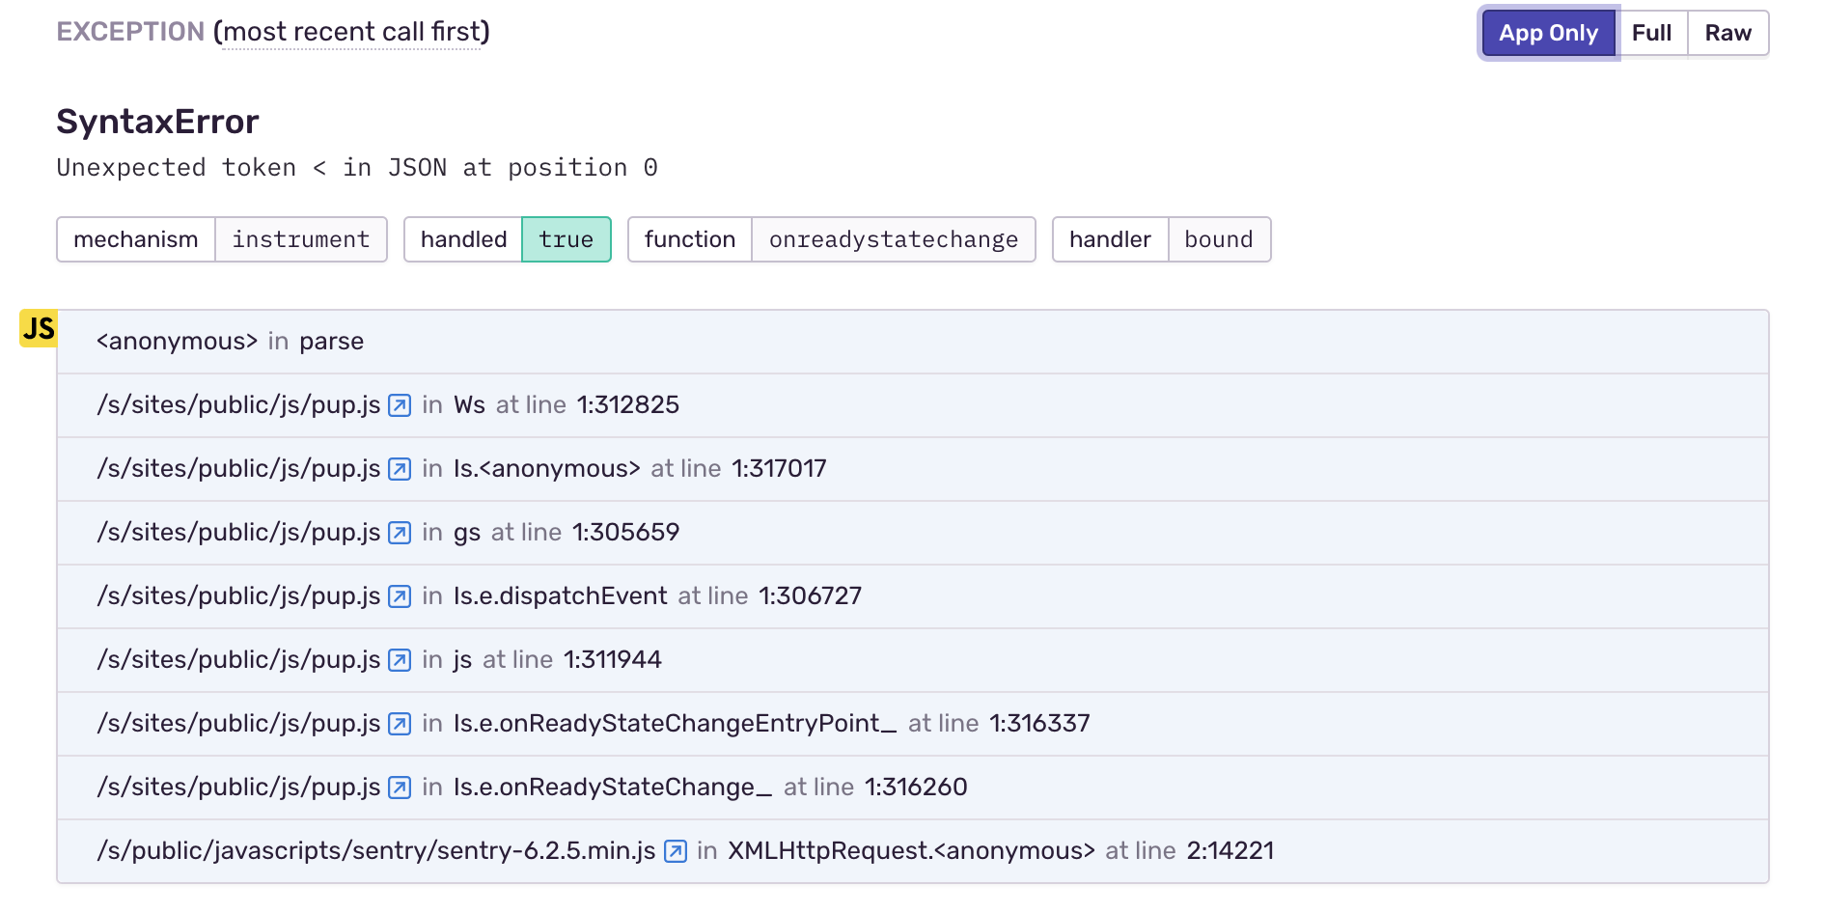This screenshot has height=913, width=1824.
Task: Switch to the Full stack trace view
Action: tap(1652, 32)
